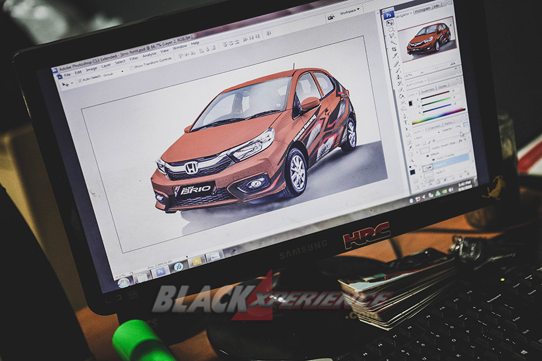Select the Color Overlay effect entry
The image size is (542, 361).
[445, 156]
